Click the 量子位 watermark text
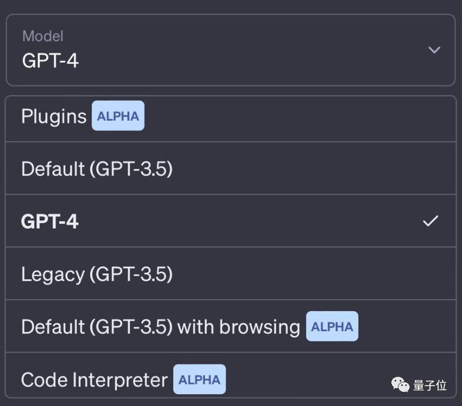The image size is (462, 406). 430,386
